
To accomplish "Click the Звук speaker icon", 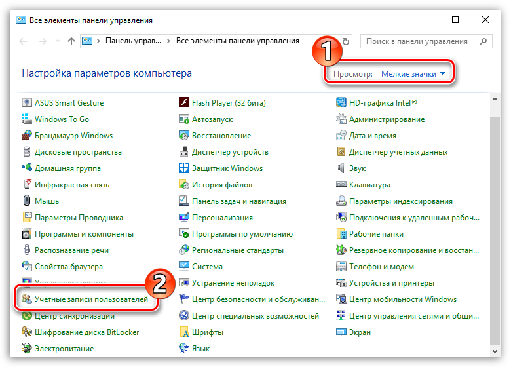I will tap(341, 168).
